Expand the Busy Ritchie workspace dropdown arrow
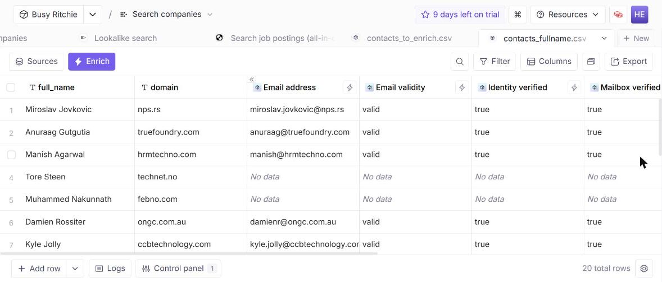The width and height of the screenshot is (662, 282). (93, 15)
